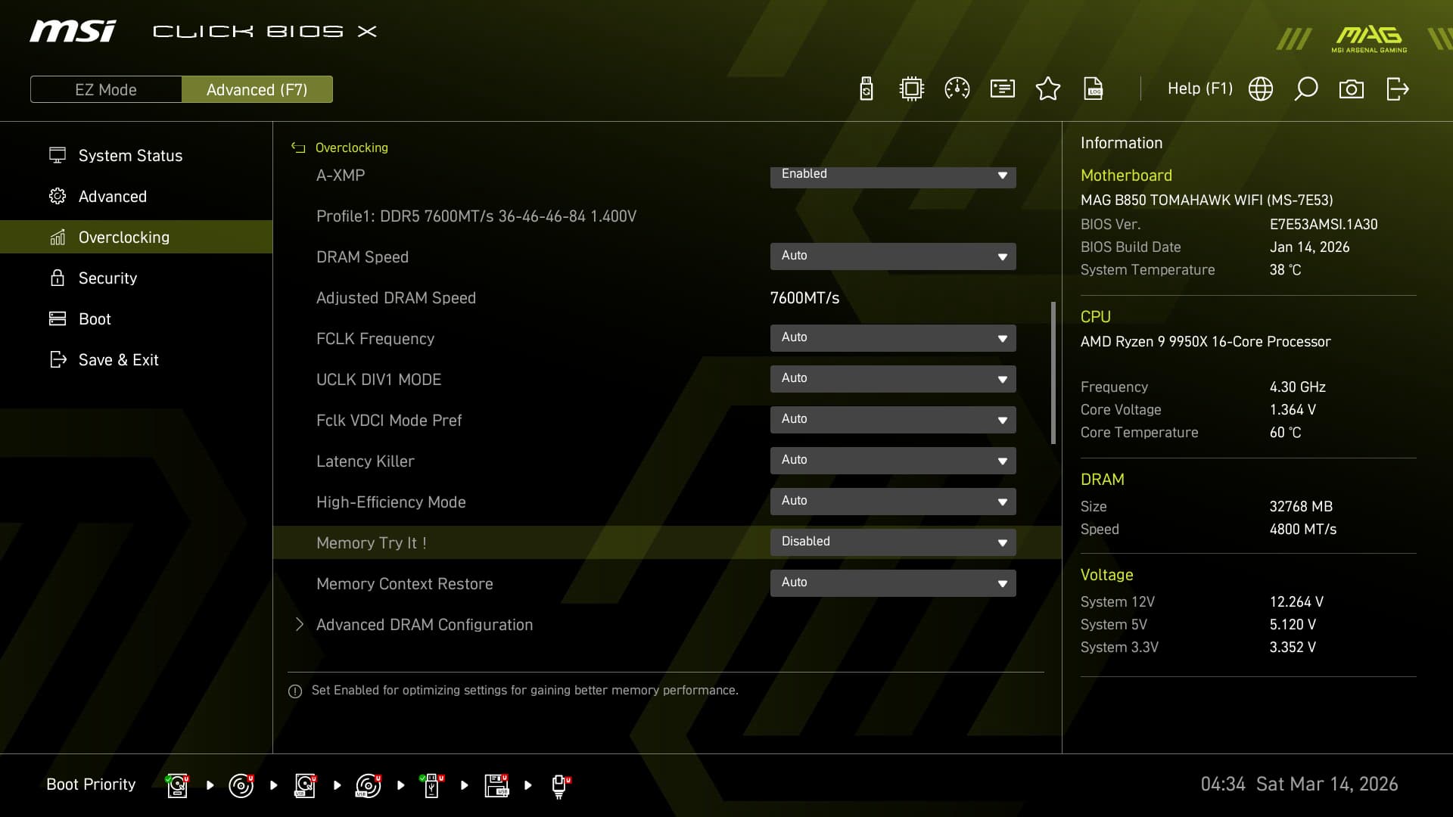The image size is (1453, 817).
Task: Take a screenshot with camera icon
Action: (1352, 89)
